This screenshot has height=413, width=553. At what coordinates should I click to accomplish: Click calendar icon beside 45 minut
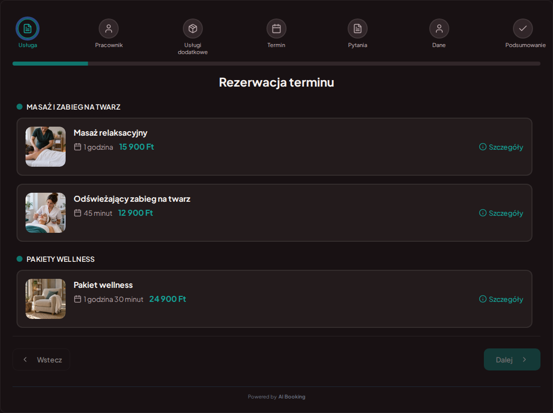(78, 213)
